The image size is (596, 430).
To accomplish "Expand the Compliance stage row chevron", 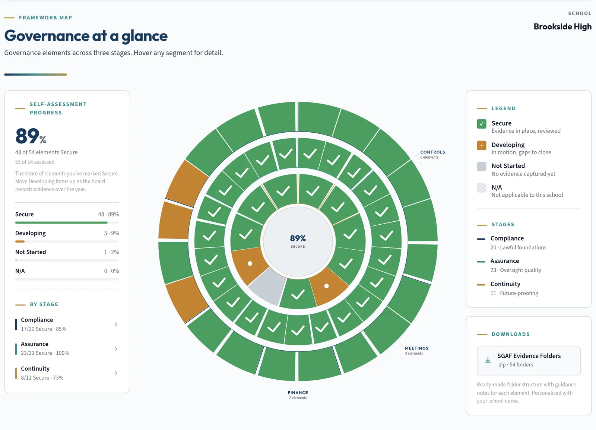I will pyautogui.click(x=116, y=325).
